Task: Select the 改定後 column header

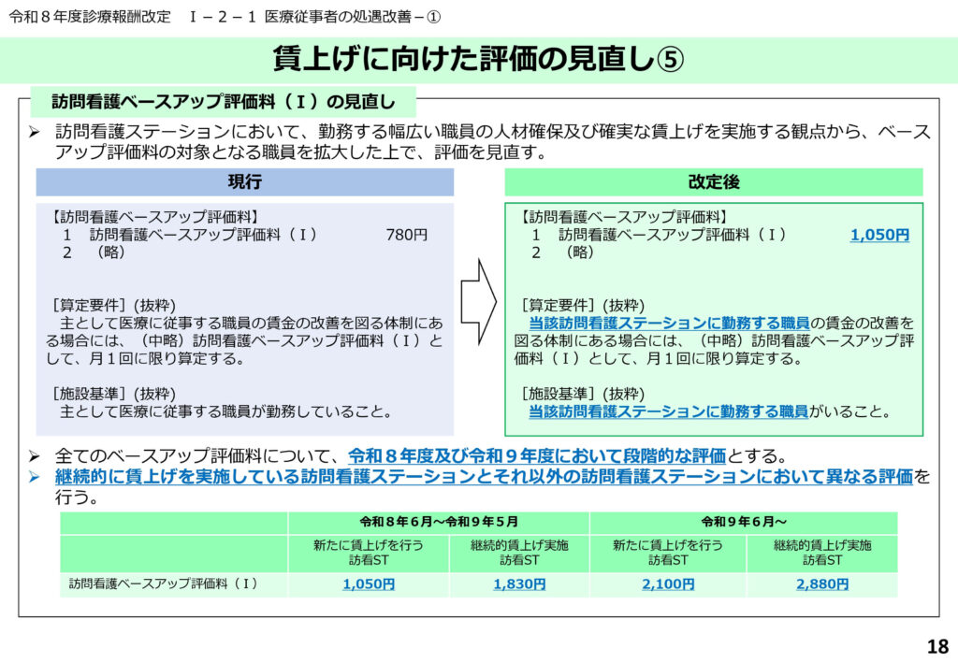Action: (714, 182)
